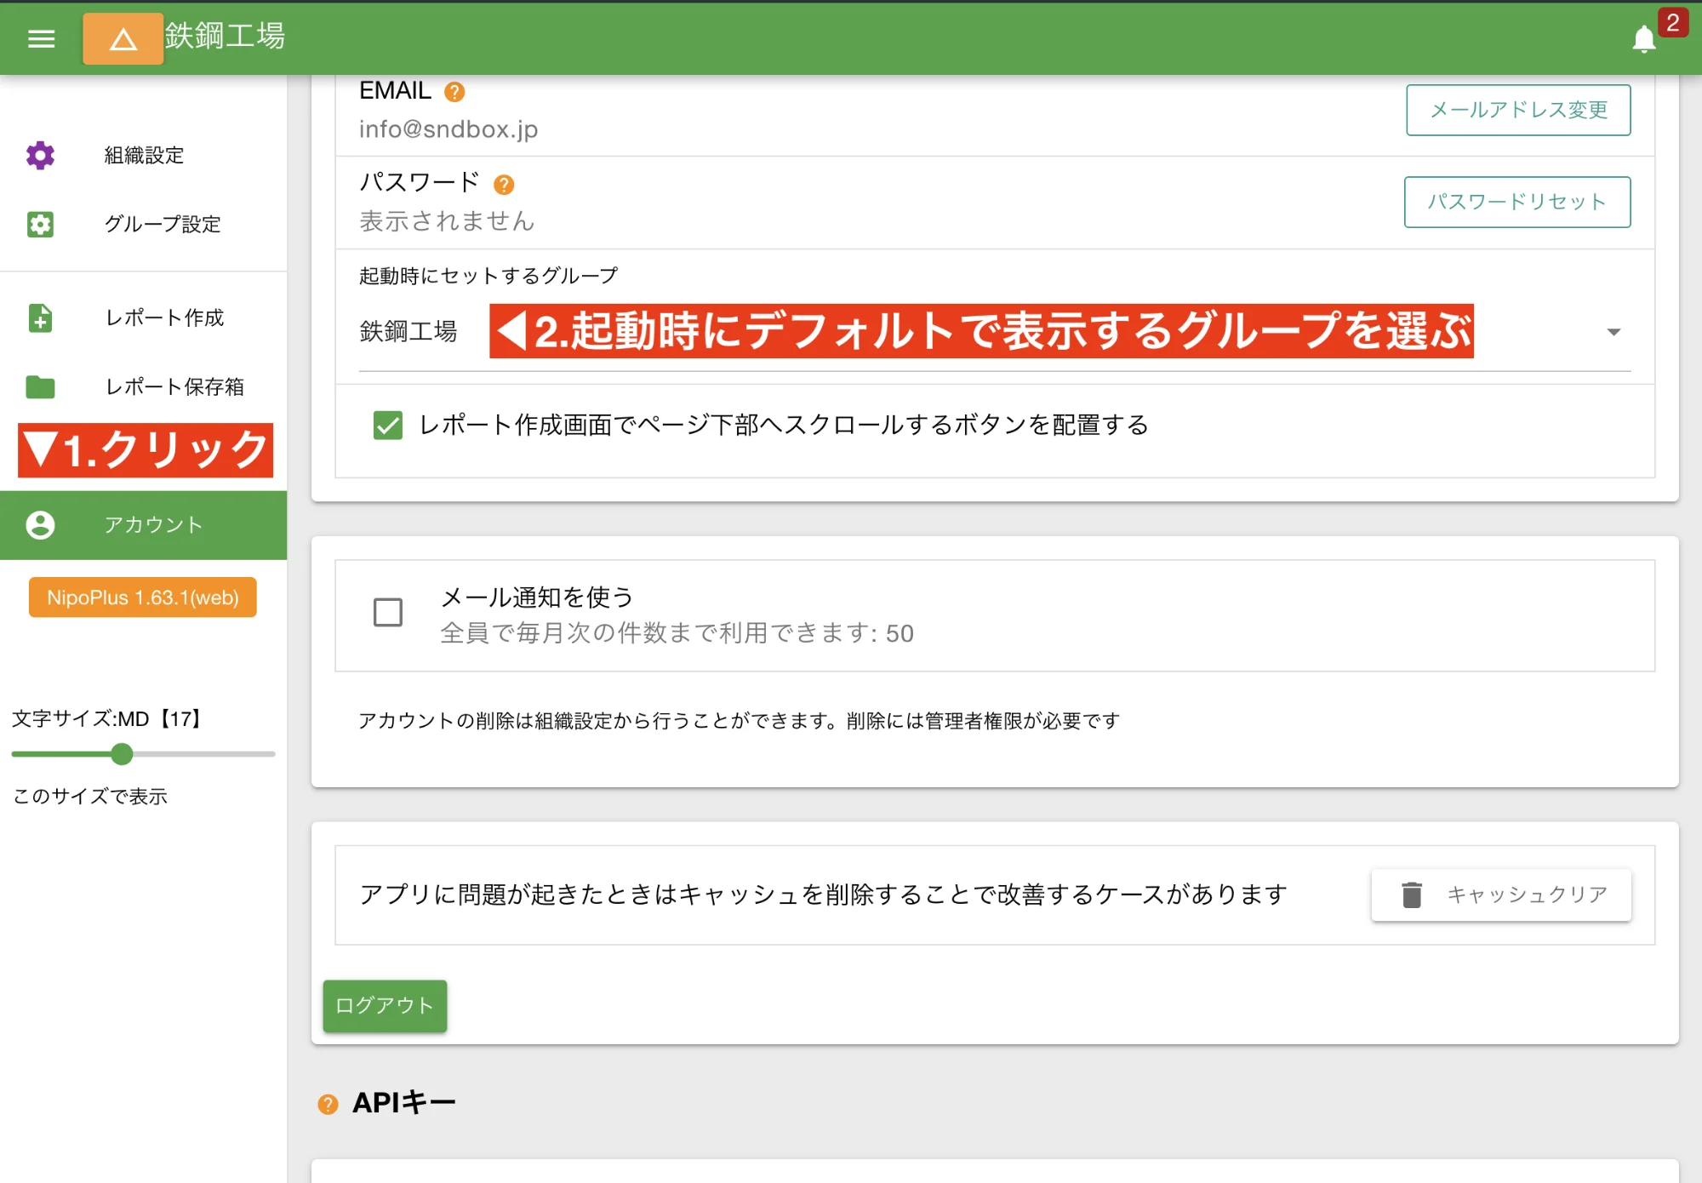The width and height of the screenshot is (1702, 1183).
Task: Adjust the 文字サイズ slider handle
Action: (x=123, y=754)
